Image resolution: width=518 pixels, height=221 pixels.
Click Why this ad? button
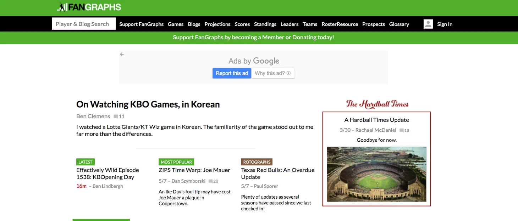click(273, 73)
